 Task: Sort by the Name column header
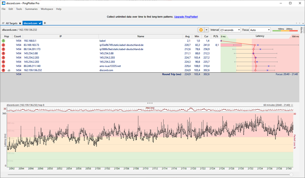click(x=141, y=36)
